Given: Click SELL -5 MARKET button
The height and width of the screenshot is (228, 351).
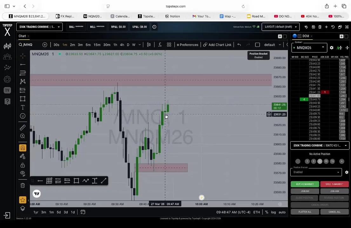Looking at the screenshot, I should [x=334, y=184].
